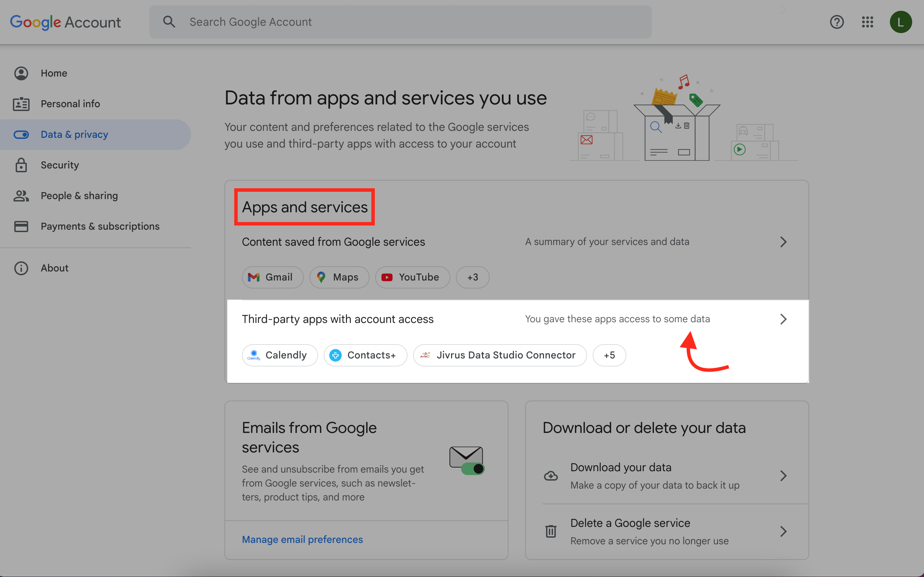This screenshot has width=924, height=577.
Task: Click the Data & privacy toggle icon
Action: (21, 134)
